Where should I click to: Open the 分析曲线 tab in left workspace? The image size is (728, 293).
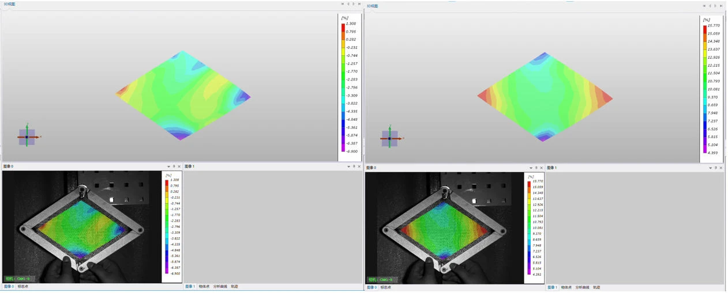point(220,287)
